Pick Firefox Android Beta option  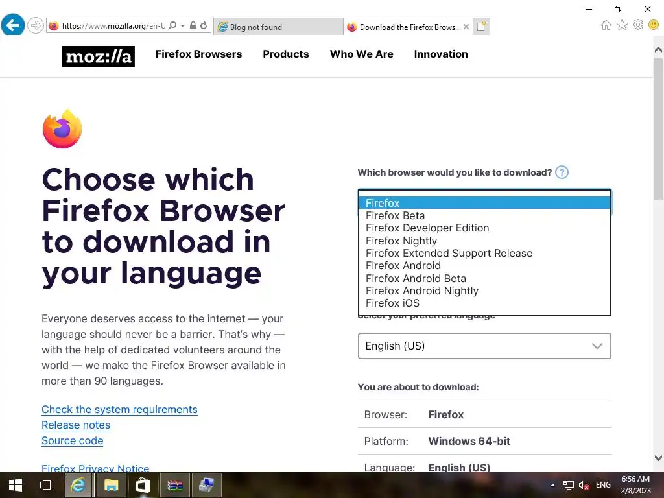[484, 278]
